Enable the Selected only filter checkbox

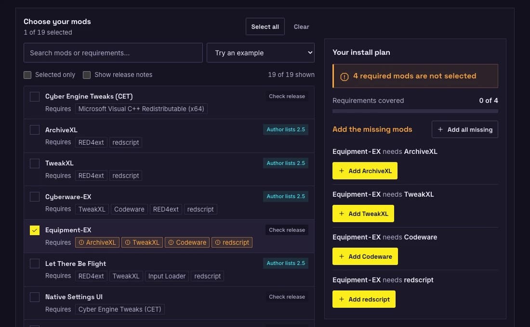click(27, 75)
